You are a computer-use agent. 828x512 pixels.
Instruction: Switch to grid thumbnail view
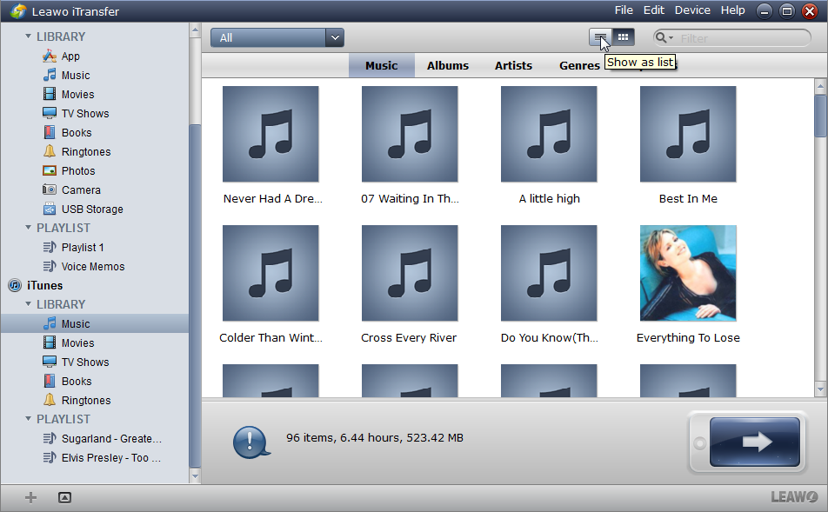pyautogui.click(x=623, y=37)
